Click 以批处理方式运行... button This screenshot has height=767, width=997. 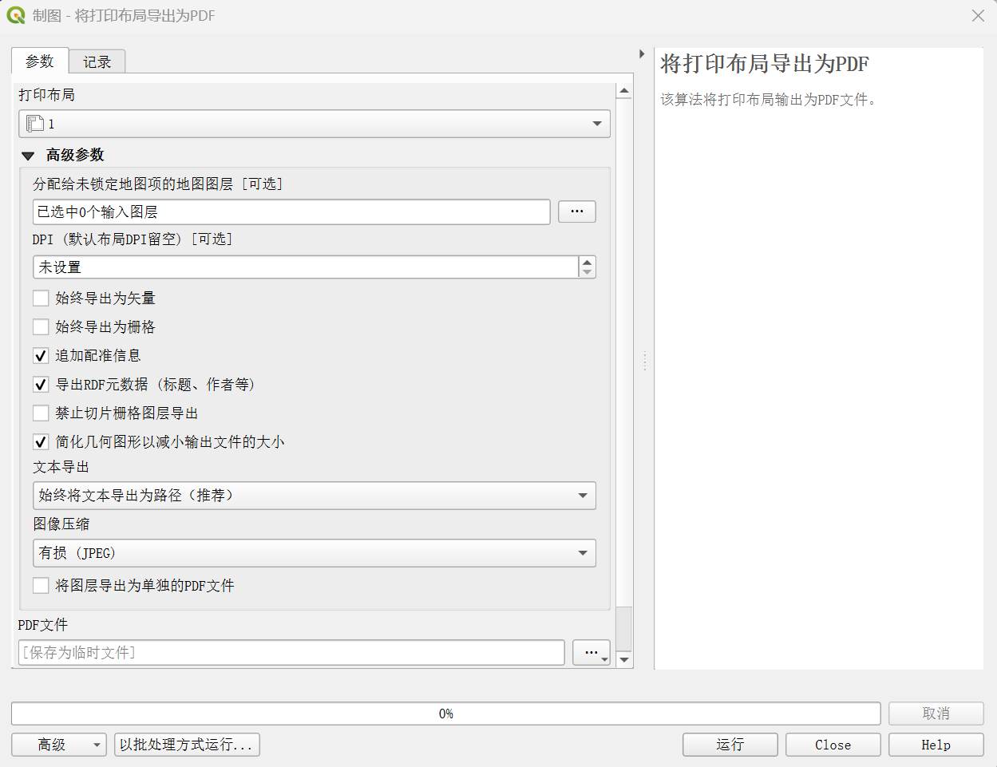pyautogui.click(x=187, y=745)
